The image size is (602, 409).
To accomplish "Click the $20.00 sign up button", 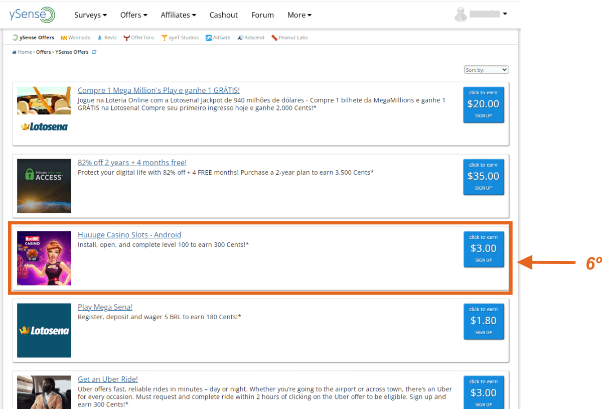I will [x=484, y=104].
